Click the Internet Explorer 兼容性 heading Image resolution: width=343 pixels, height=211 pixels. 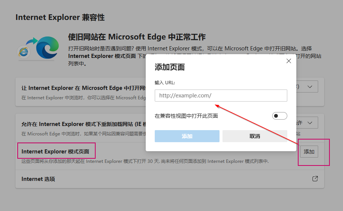(x=60, y=17)
